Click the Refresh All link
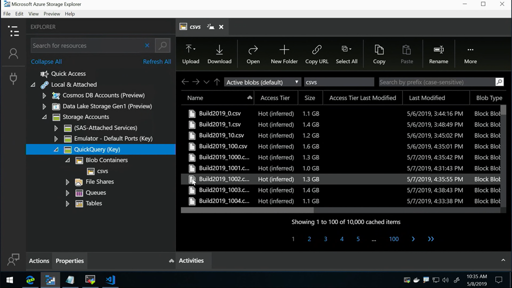512x288 pixels. click(156, 61)
